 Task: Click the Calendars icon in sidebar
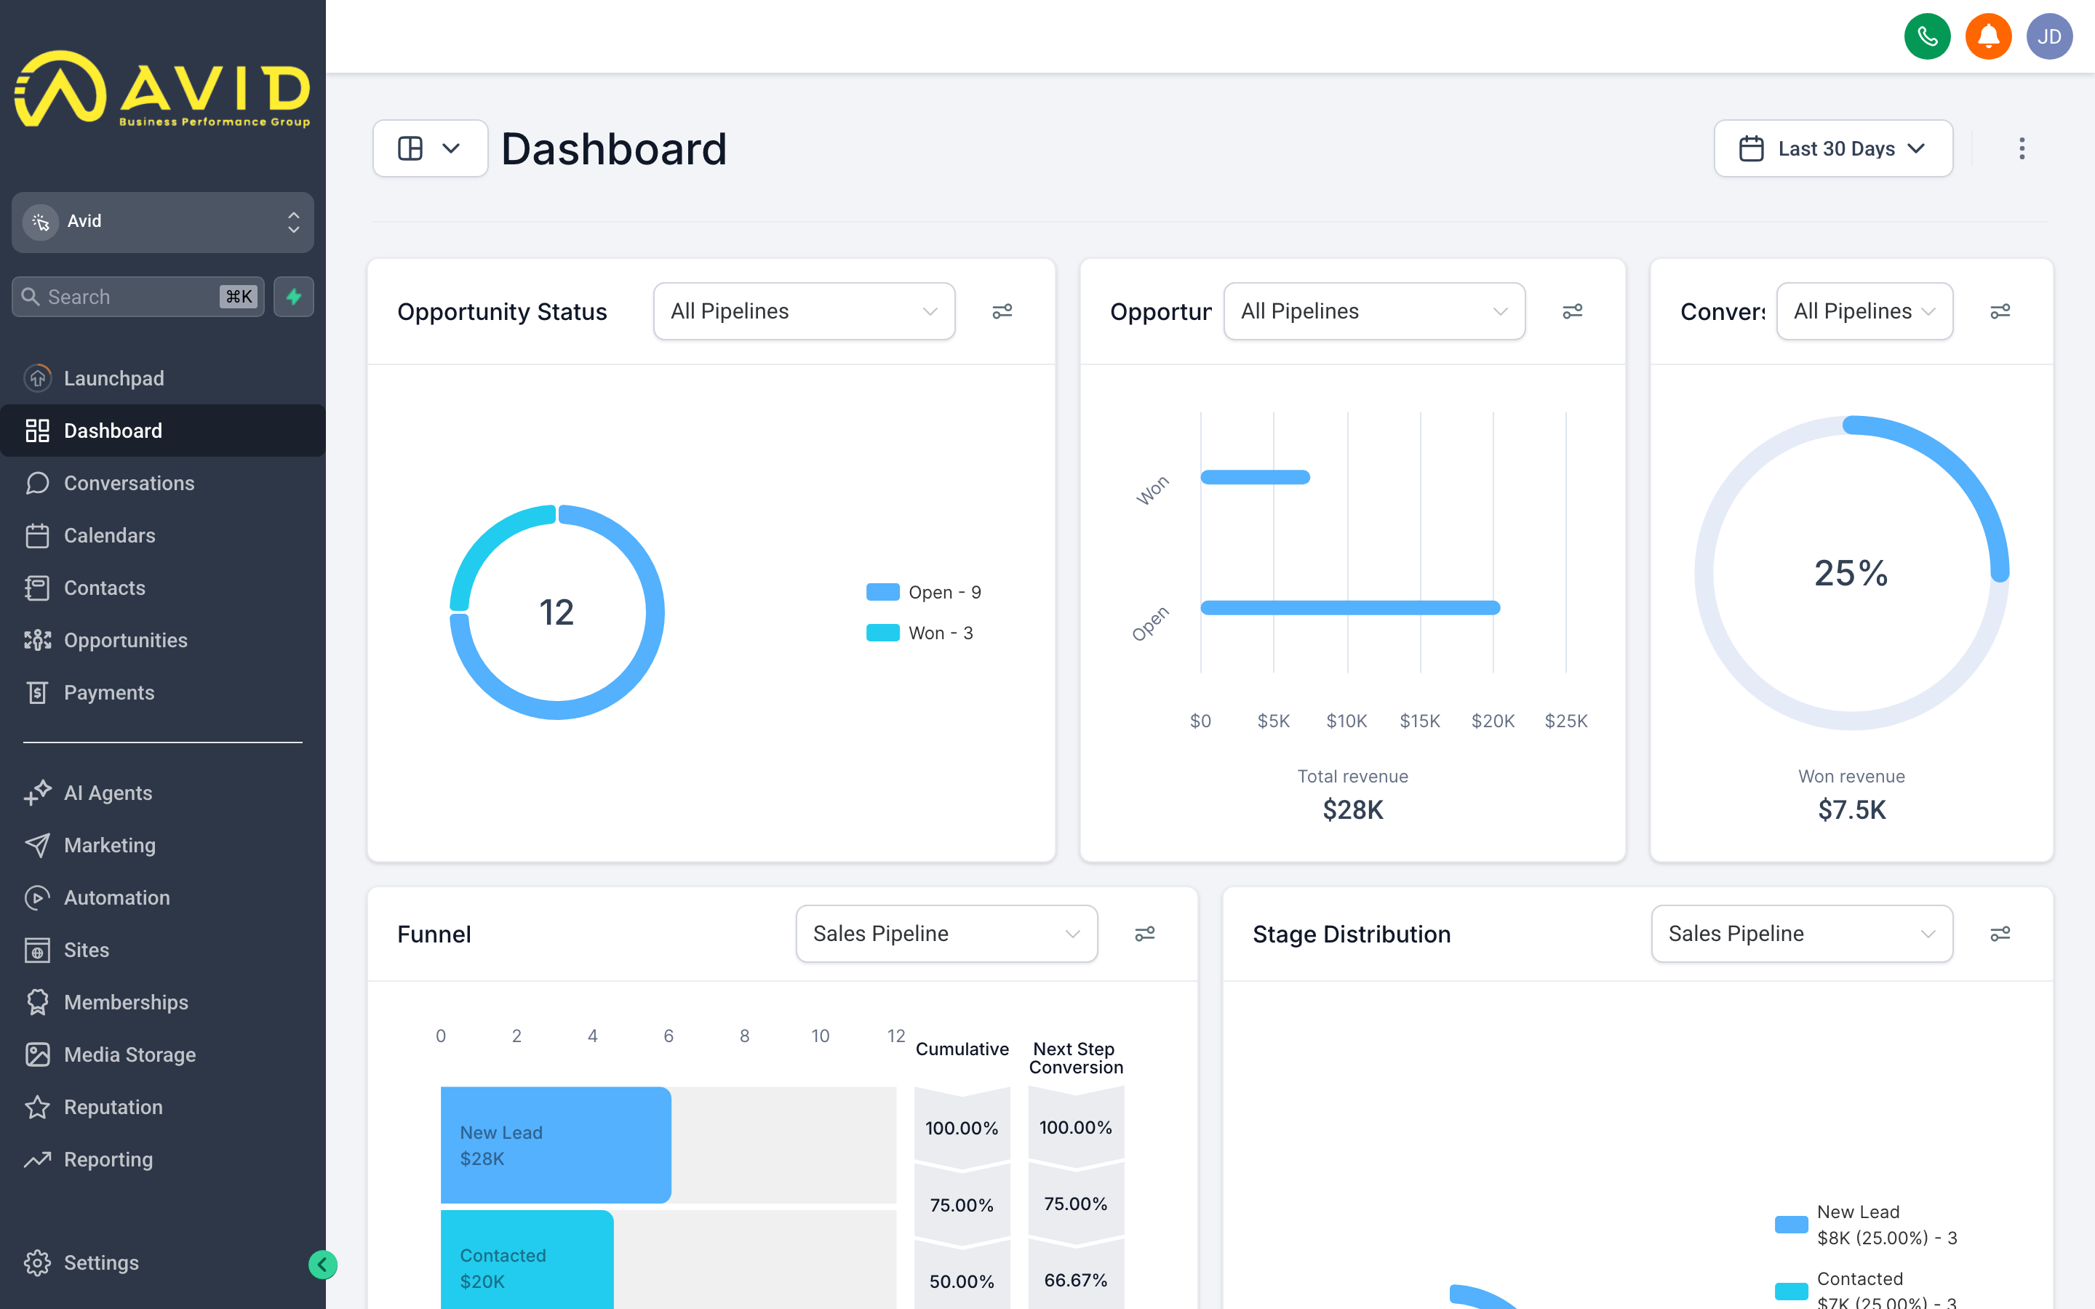(37, 536)
